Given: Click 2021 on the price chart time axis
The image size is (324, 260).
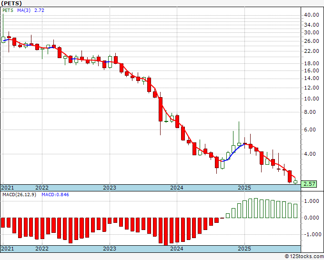Looking at the screenshot, I should 8,188.
